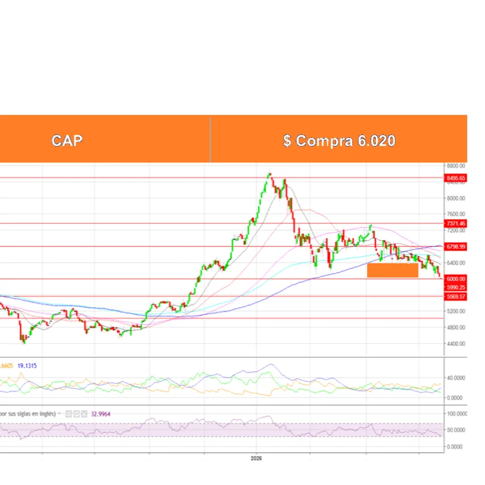The height and width of the screenshot is (485, 485).
Task: Select the 6798.99 red price label
Action: 456,247
